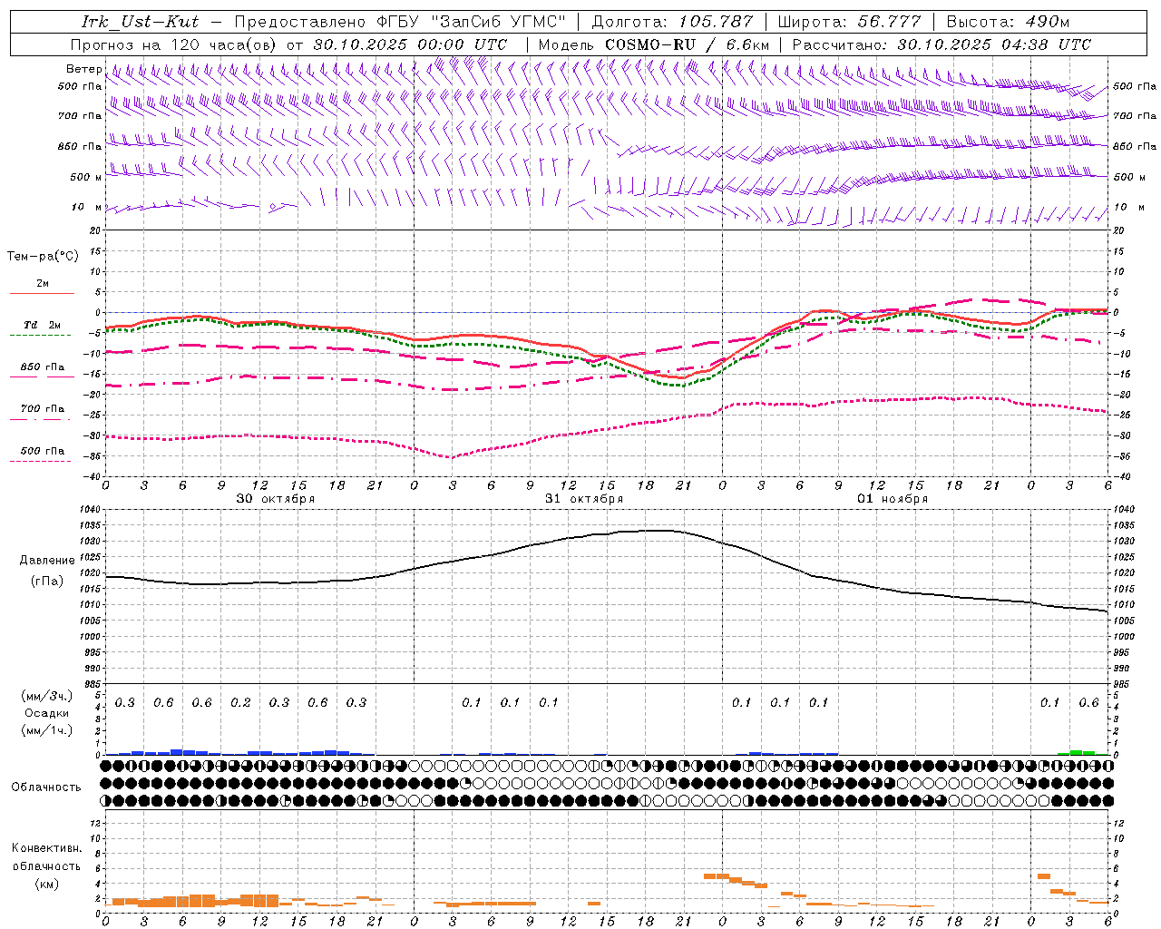Viewport: 1161px width, 929px height.
Task: Click the 'Осадки' precipitation label
Action: click(x=47, y=713)
